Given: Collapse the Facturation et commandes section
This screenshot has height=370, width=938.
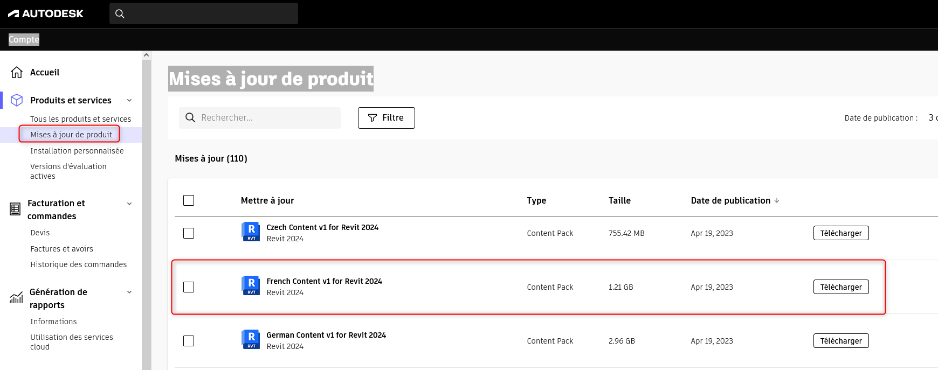Looking at the screenshot, I should click(x=129, y=204).
